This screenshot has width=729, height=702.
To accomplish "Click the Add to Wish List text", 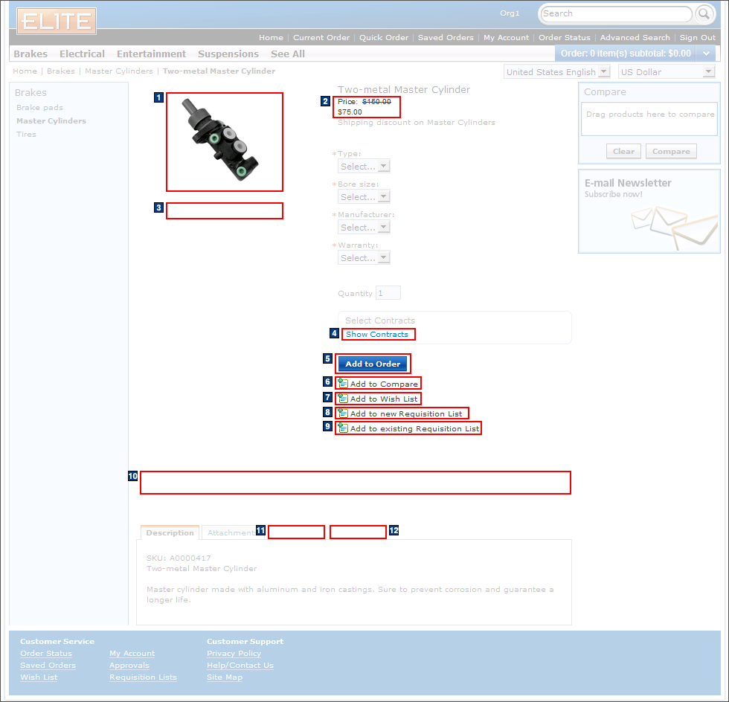I will pos(384,399).
